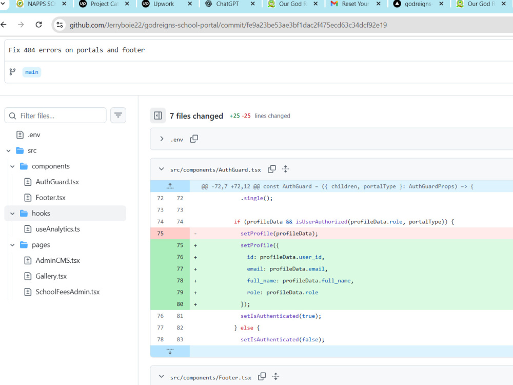The width and height of the screenshot is (513, 385).
Task: Switch to the Upwork tab
Action: [159, 4]
